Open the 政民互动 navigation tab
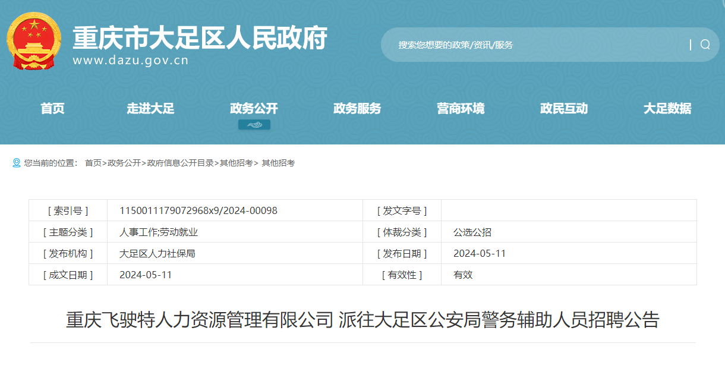725x365 pixels. click(564, 108)
